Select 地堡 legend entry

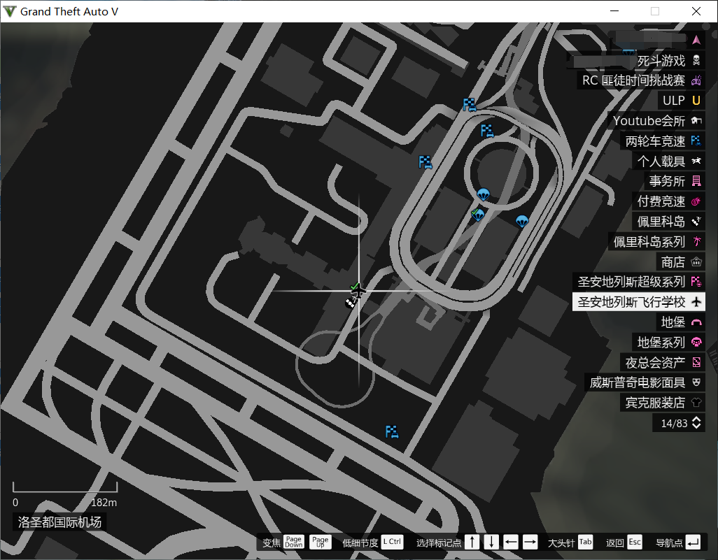(680, 322)
